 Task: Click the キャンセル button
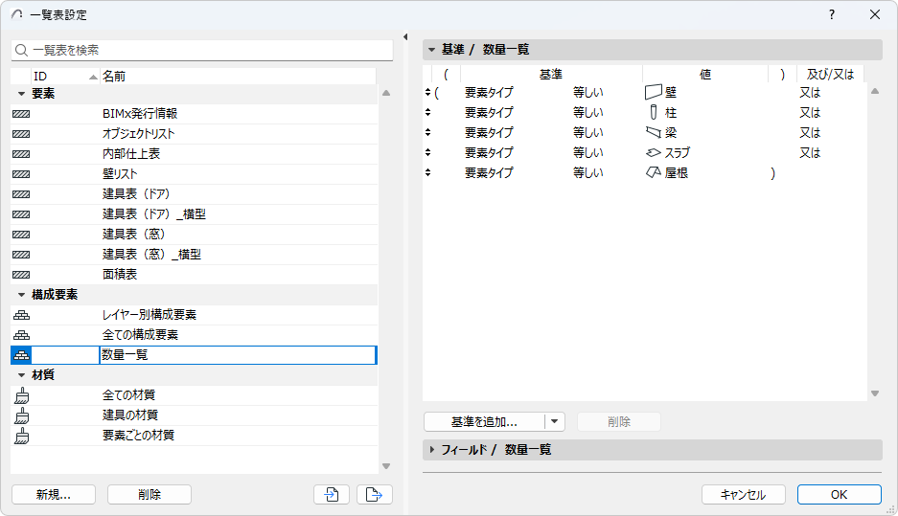[744, 494]
